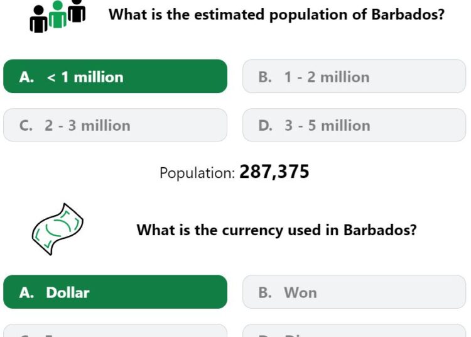Select answer A, under 1 million population
The height and width of the screenshot is (337, 471).
tap(115, 76)
